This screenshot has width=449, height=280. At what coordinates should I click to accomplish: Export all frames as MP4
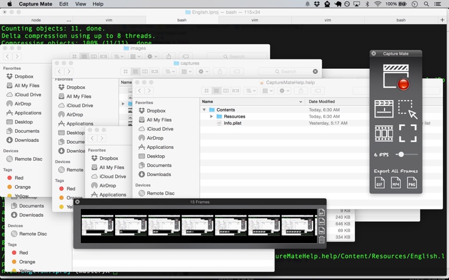396,183
